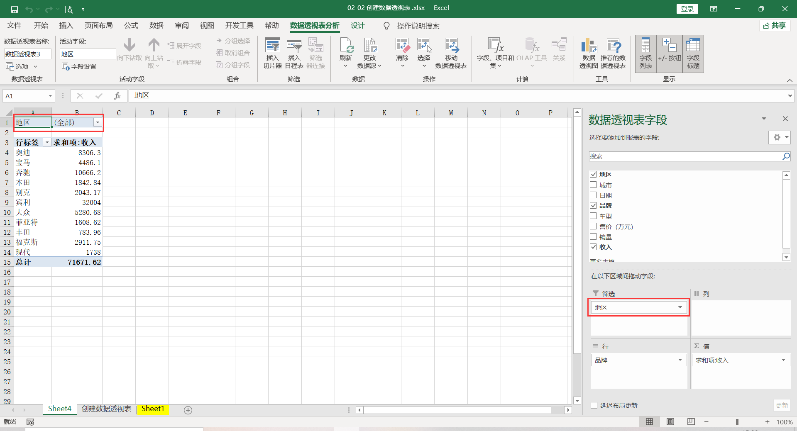Click the 选项 button under pivot table name
Screen dimensions: 797x431
pos(22,66)
